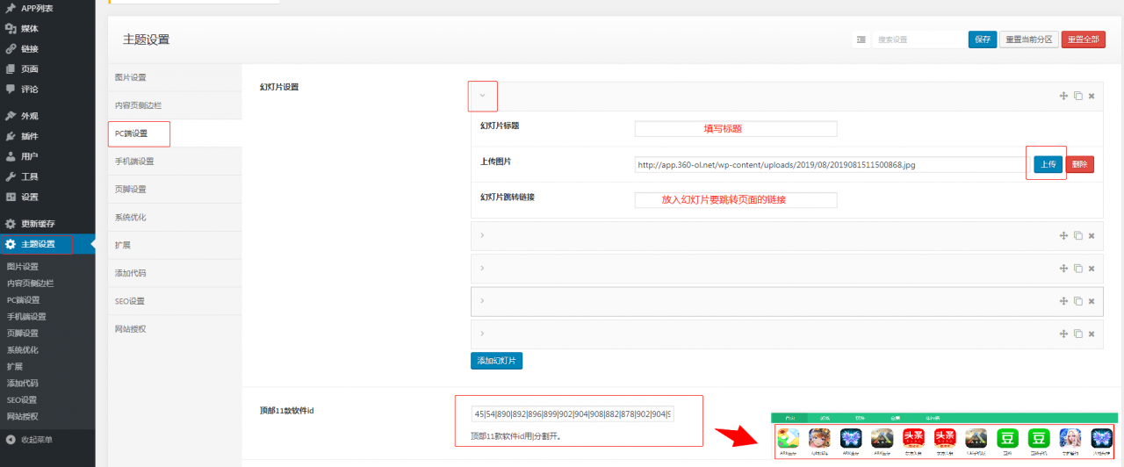Clone the expanded first slide via copy icon

[x=1077, y=96]
